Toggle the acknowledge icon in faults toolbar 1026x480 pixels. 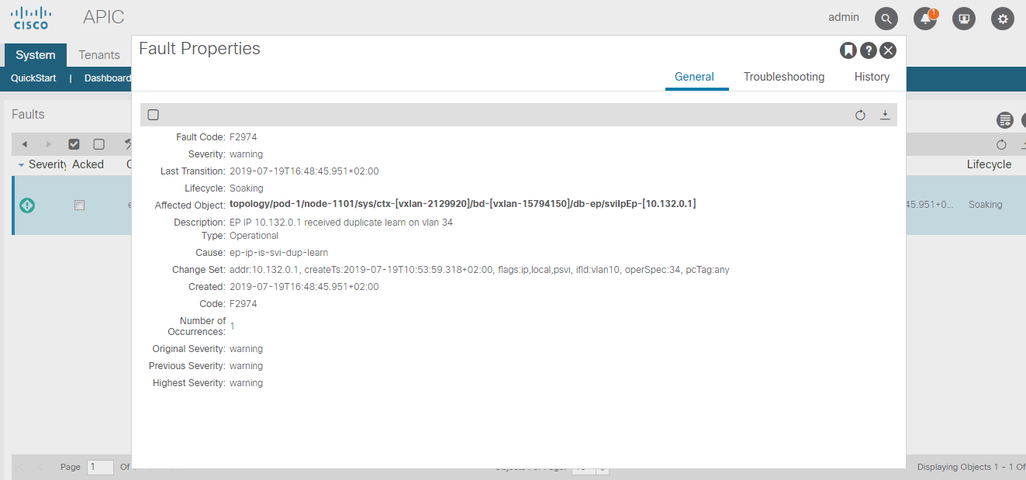pos(74,144)
